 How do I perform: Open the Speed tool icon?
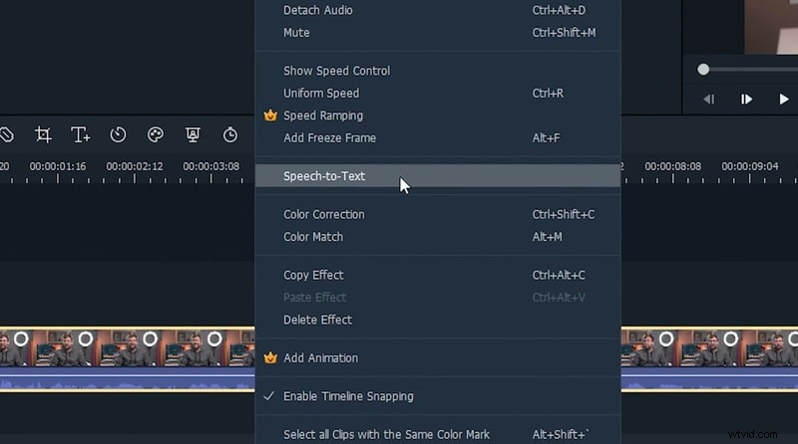coord(118,134)
